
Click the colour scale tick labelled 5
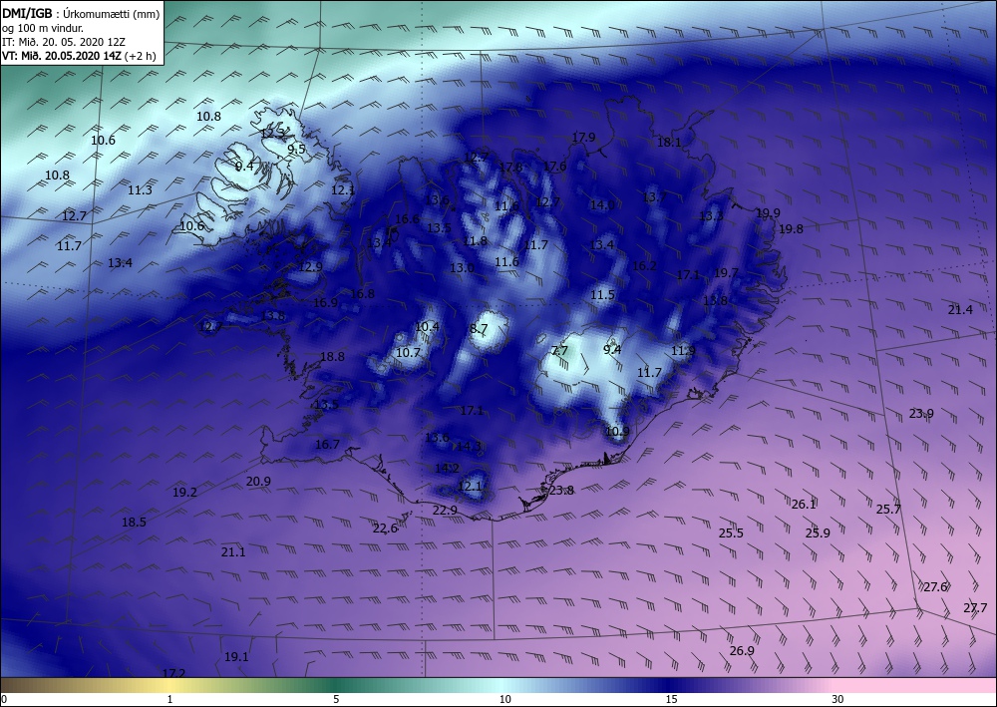coord(336,699)
